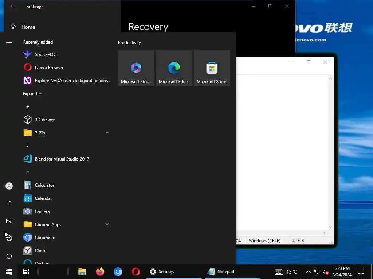Launch Blend for Visual Studio 2017
This screenshot has height=279, width=373.
(x=67, y=159)
